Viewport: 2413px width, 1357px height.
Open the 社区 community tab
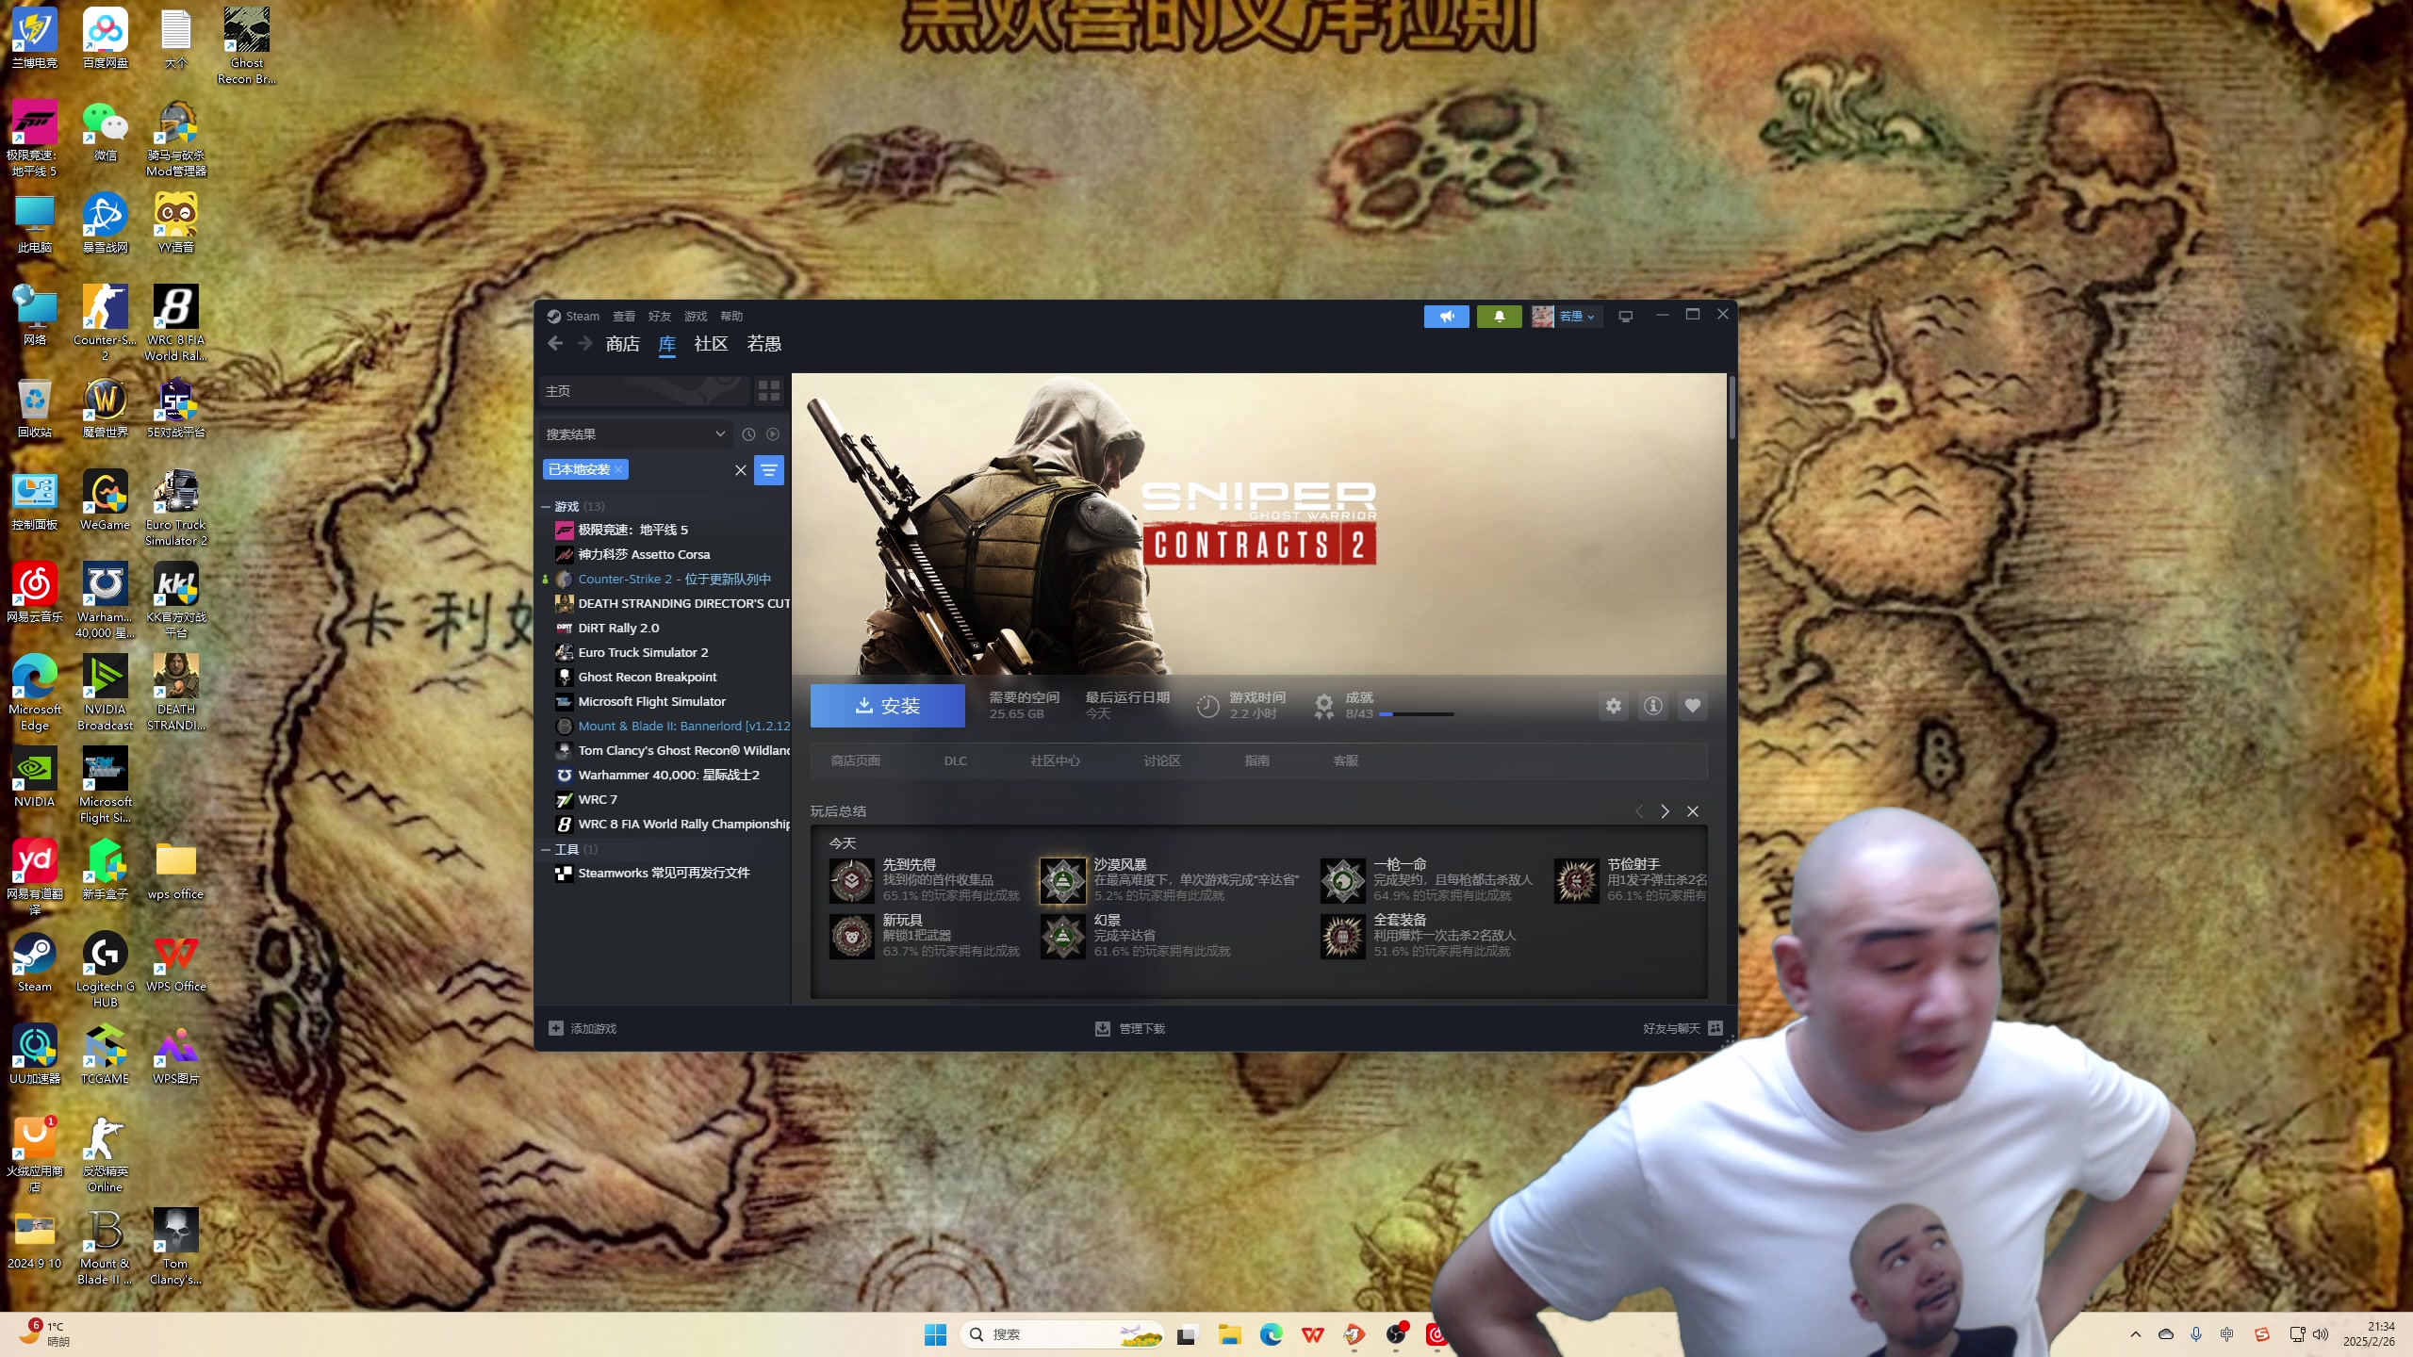tap(711, 344)
